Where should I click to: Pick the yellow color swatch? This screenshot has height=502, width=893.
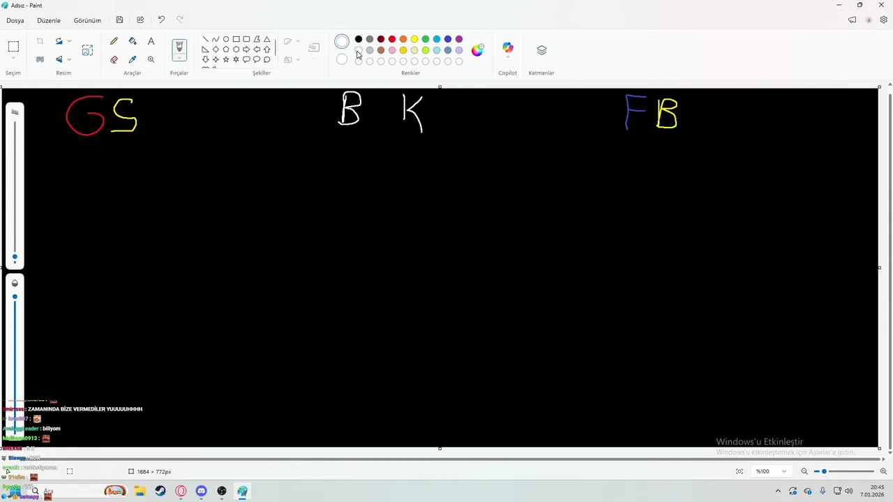coord(414,39)
